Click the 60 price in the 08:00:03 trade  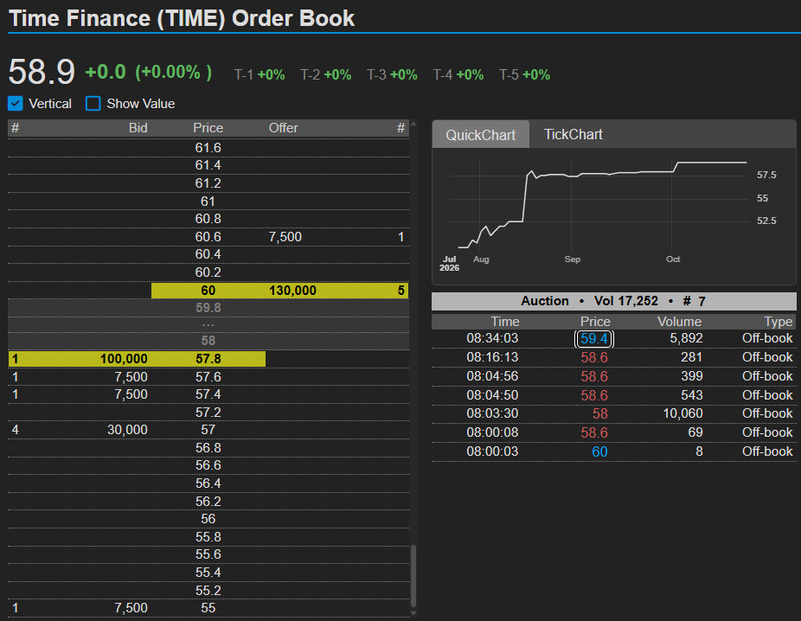click(x=599, y=451)
